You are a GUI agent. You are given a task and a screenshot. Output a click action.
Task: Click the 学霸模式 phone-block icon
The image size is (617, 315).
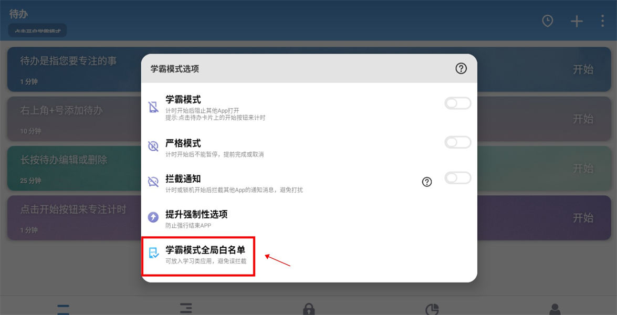coord(153,107)
